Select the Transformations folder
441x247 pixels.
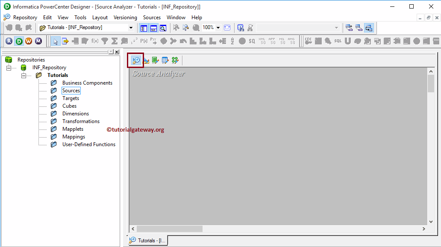81,121
